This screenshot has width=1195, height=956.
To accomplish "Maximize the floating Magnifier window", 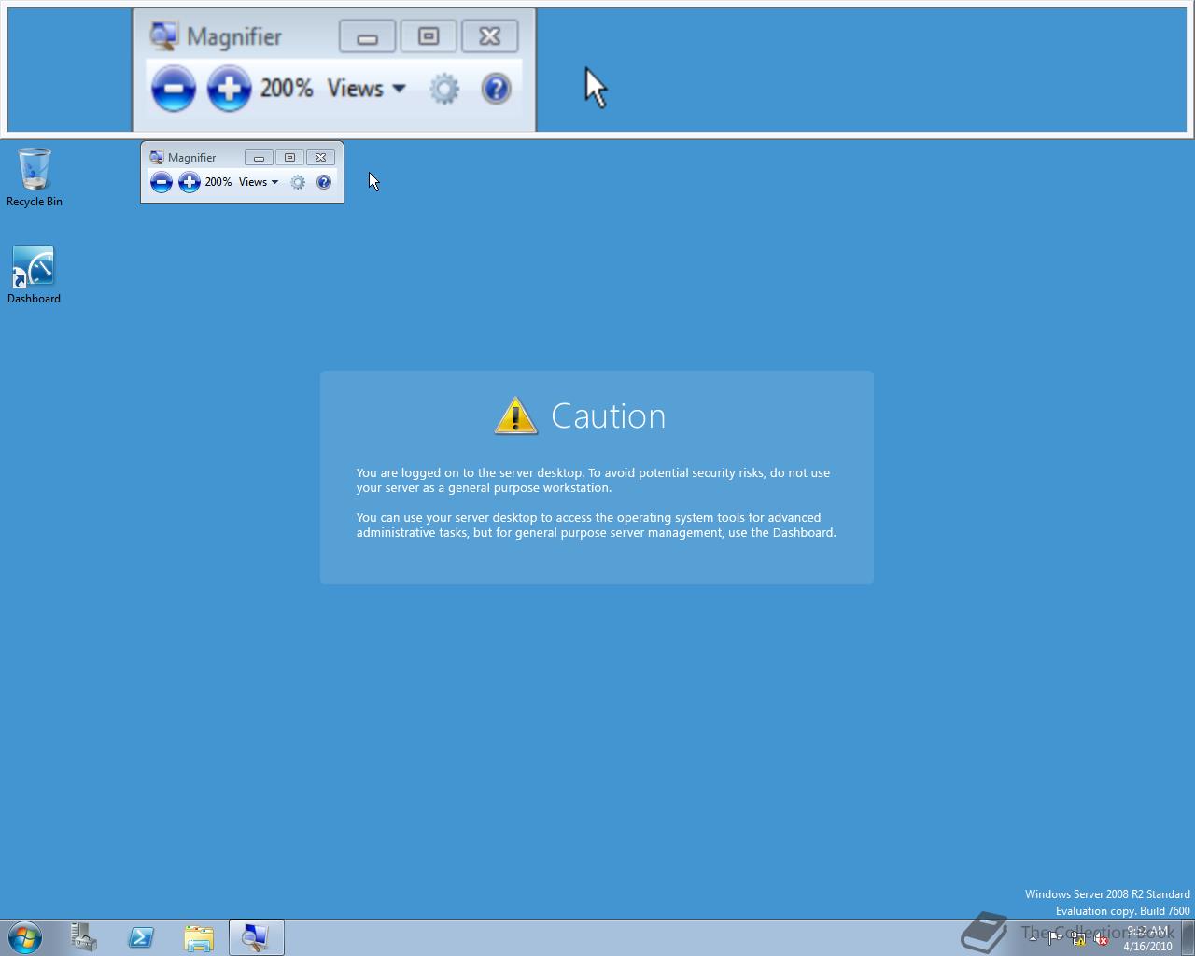I will tap(289, 158).
